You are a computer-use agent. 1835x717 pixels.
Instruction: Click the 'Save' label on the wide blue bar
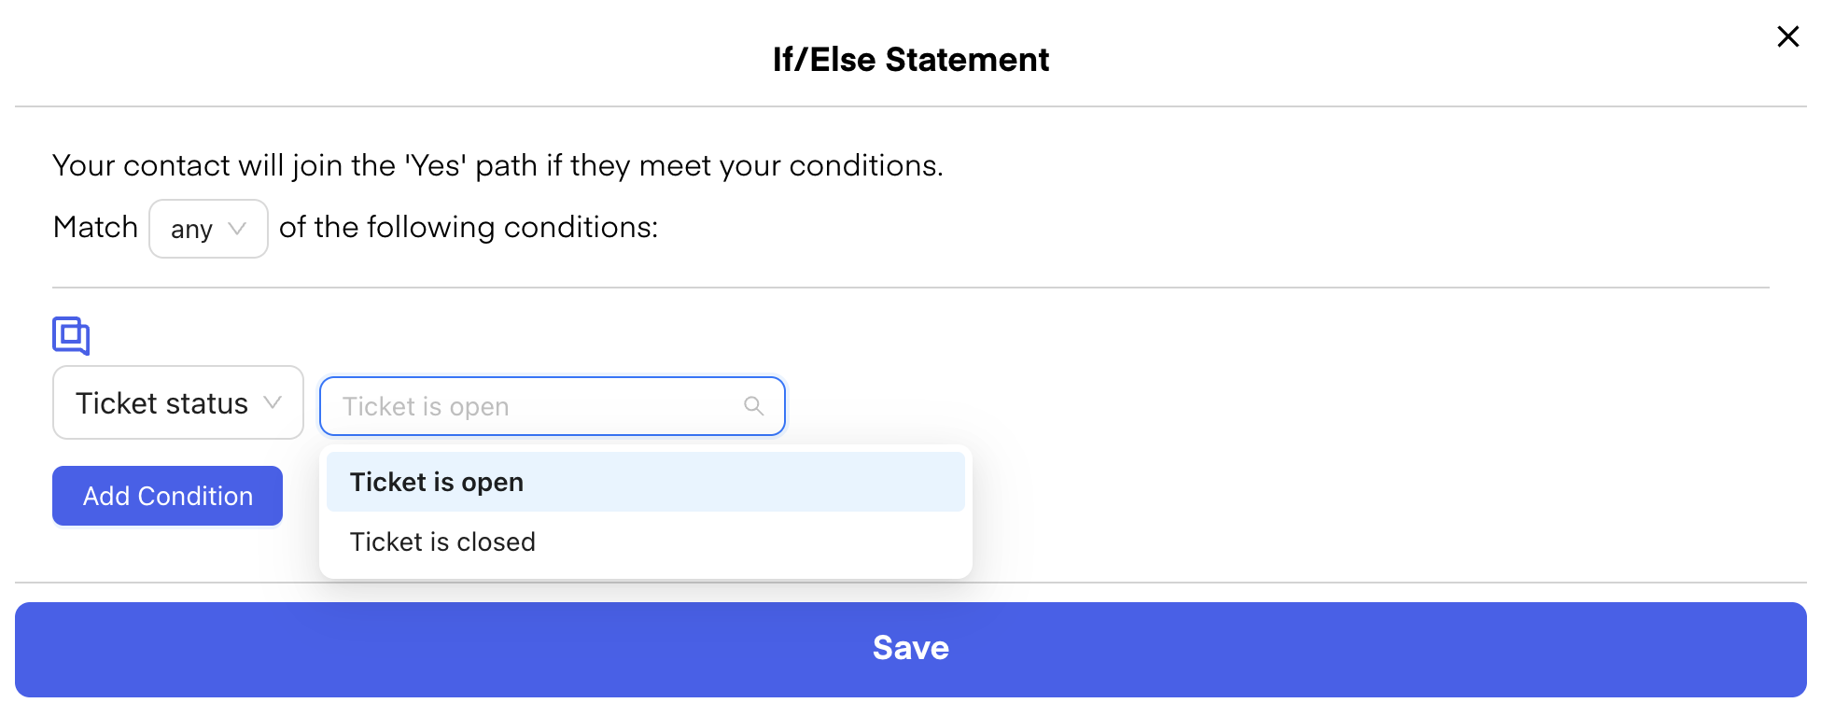pos(910,648)
